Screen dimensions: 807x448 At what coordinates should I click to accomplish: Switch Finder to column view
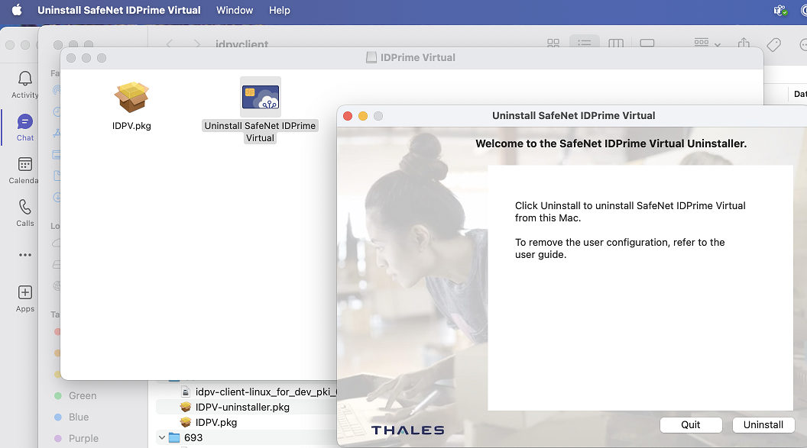click(615, 44)
